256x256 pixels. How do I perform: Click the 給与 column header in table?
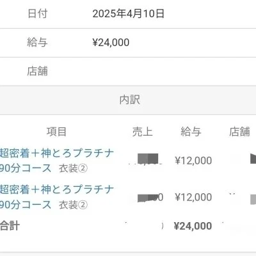coord(191,132)
